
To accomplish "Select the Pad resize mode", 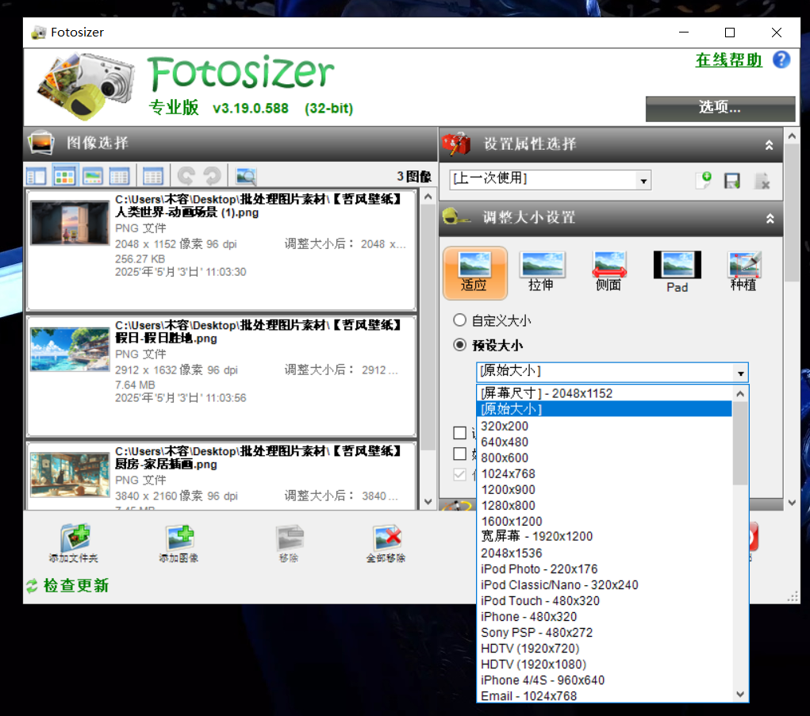I will (x=678, y=273).
